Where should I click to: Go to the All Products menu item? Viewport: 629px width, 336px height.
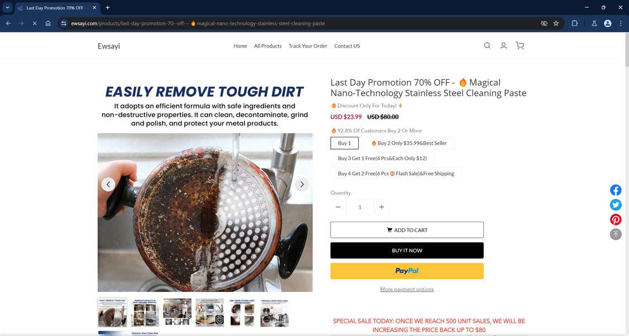click(x=268, y=46)
